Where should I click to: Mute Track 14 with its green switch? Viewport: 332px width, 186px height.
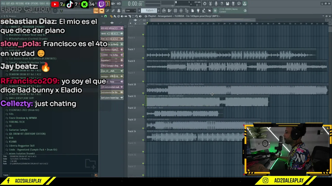click(143, 140)
